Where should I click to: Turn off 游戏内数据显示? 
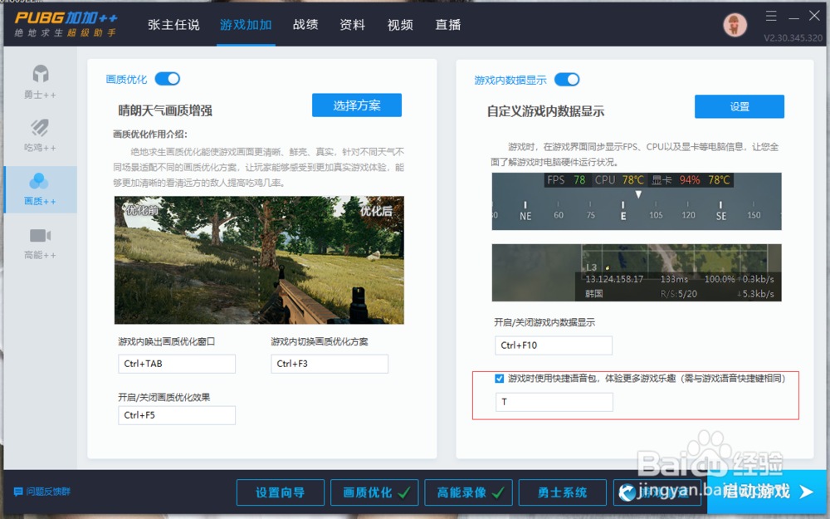coord(567,79)
